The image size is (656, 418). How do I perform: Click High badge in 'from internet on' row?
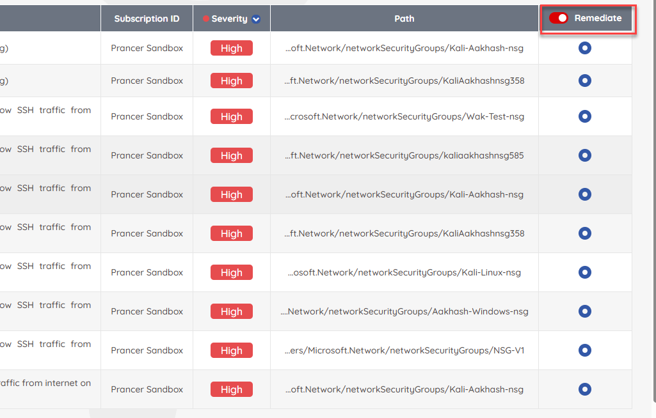231,390
